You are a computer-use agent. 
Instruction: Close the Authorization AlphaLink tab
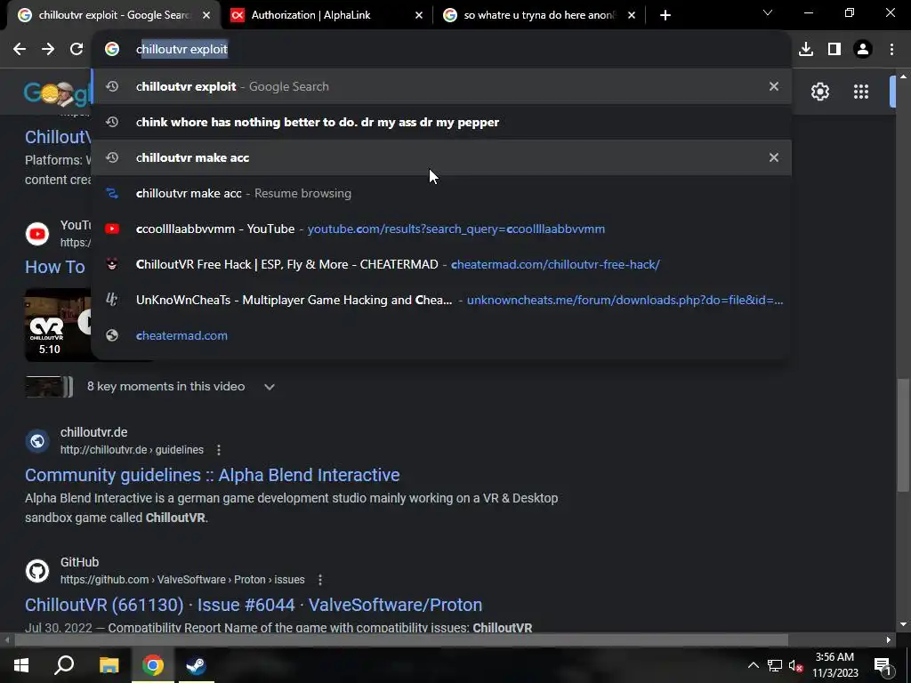[x=419, y=16]
